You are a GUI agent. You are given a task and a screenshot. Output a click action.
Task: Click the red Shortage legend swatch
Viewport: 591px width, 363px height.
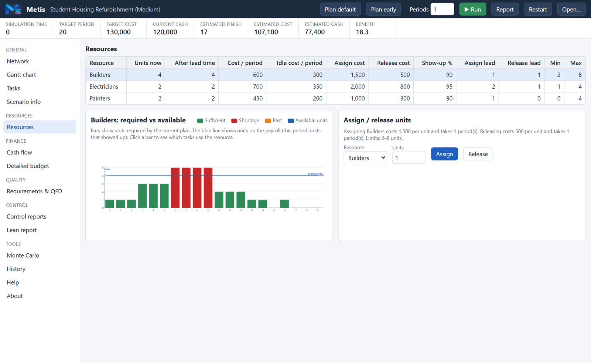(x=234, y=121)
